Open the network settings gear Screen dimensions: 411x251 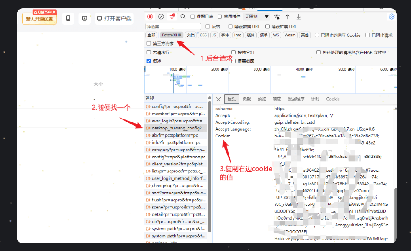point(391,17)
